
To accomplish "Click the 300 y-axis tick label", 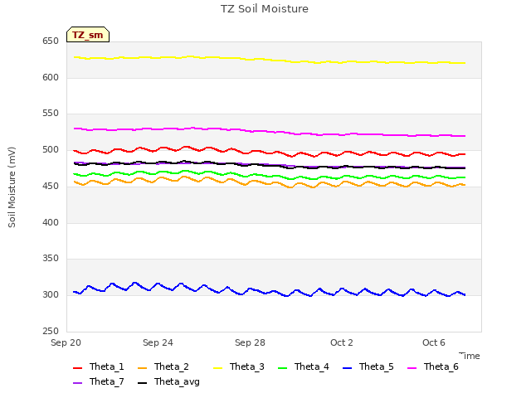I will pyautogui.click(x=51, y=295).
